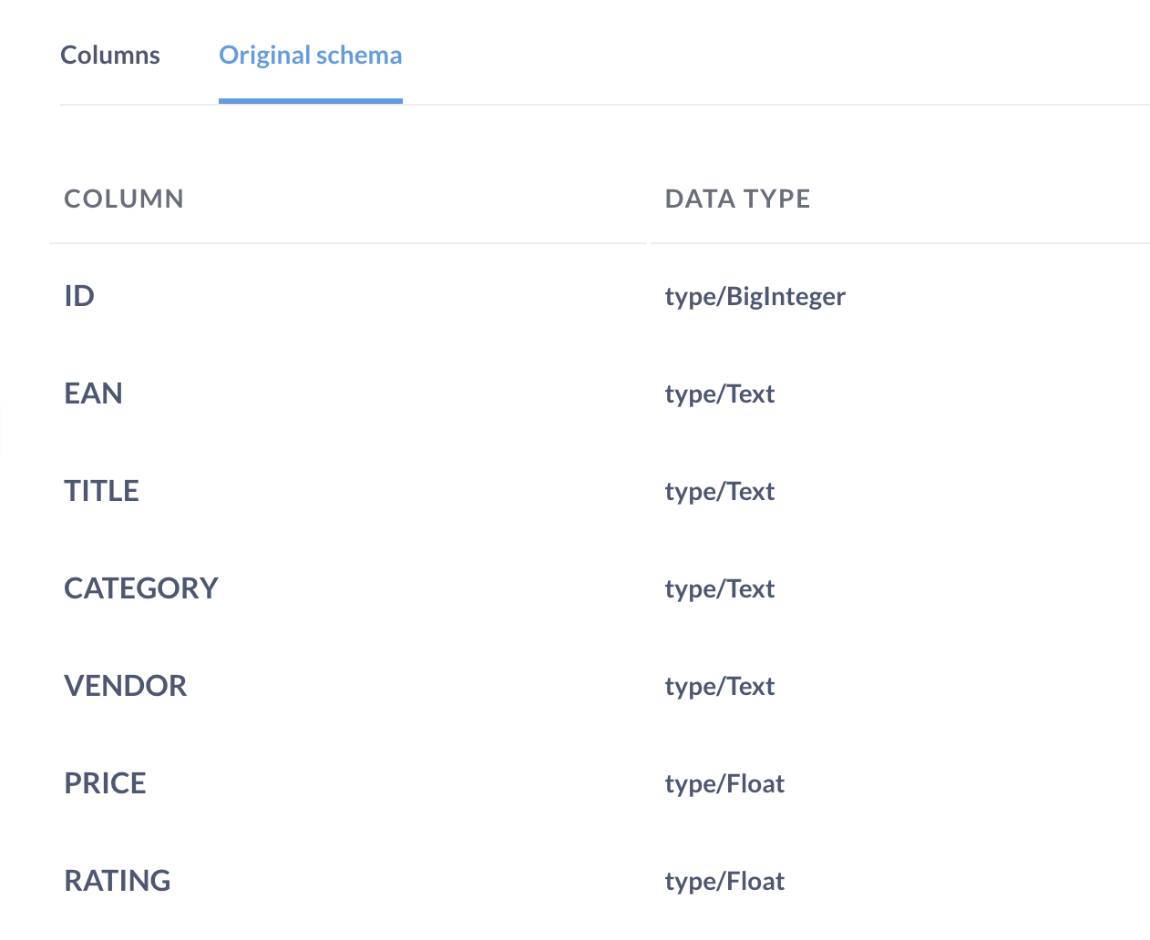The width and height of the screenshot is (1150, 940).
Task: Pick the RATING column name
Action: [118, 881]
